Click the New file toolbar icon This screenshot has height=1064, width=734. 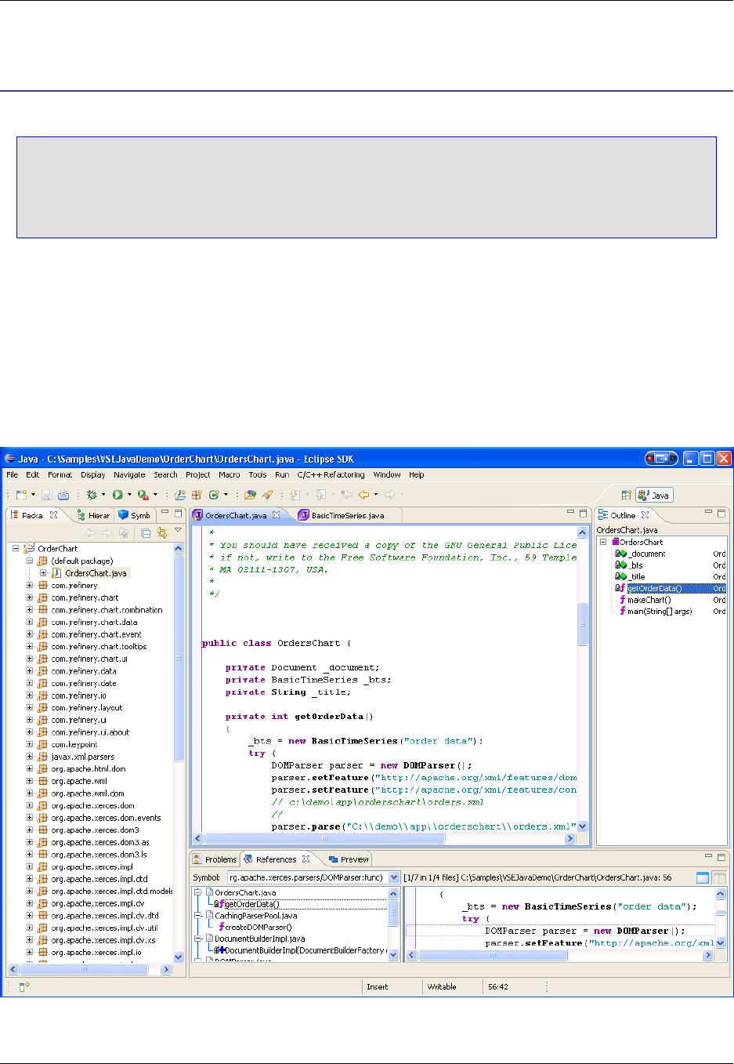(x=21, y=495)
